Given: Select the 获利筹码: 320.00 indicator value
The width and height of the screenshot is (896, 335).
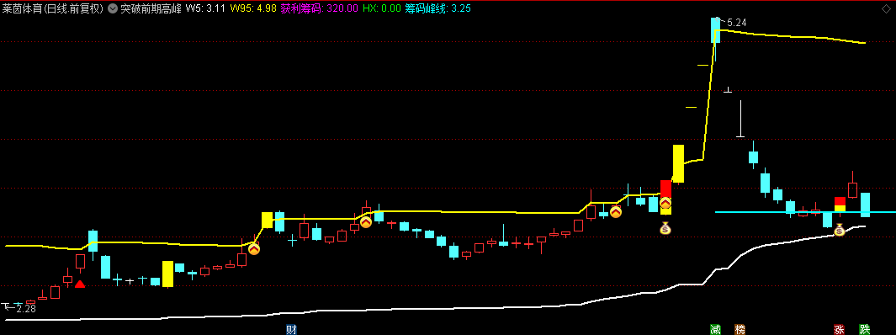Looking at the screenshot, I should point(320,8).
